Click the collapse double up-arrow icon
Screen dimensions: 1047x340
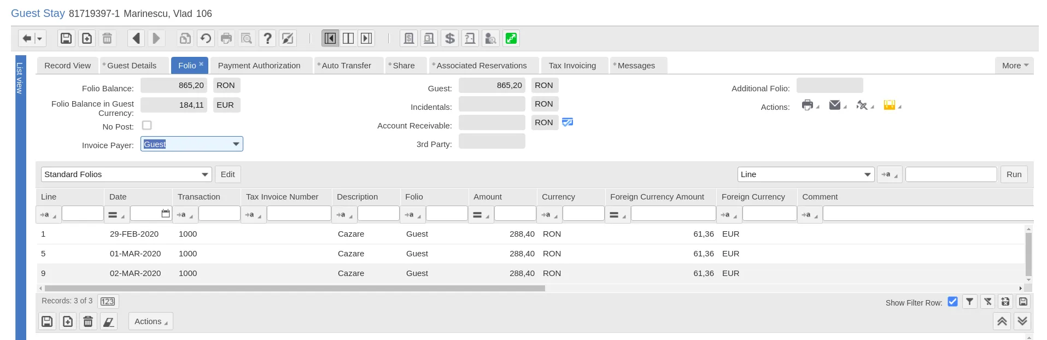pos(1002,321)
